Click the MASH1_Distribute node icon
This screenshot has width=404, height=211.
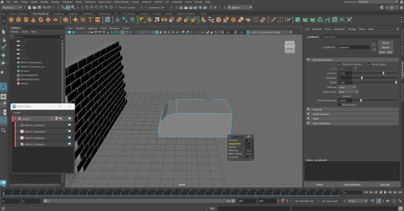(x=22, y=144)
